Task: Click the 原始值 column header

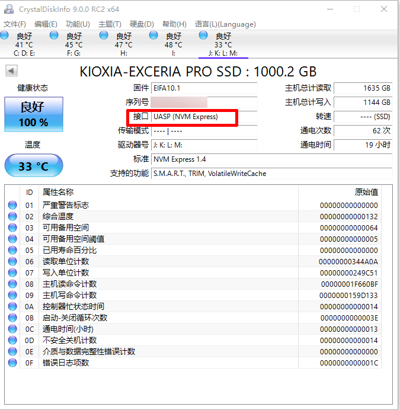Action: click(x=366, y=192)
